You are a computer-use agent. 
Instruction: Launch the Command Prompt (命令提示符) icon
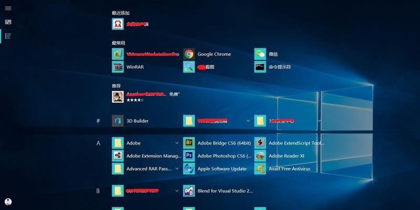[260, 67]
